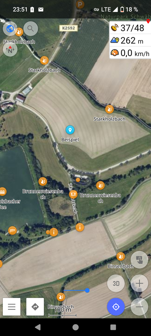The image size is (151, 336).
Task: Open the map configuration globe button
Action: tap(10, 29)
